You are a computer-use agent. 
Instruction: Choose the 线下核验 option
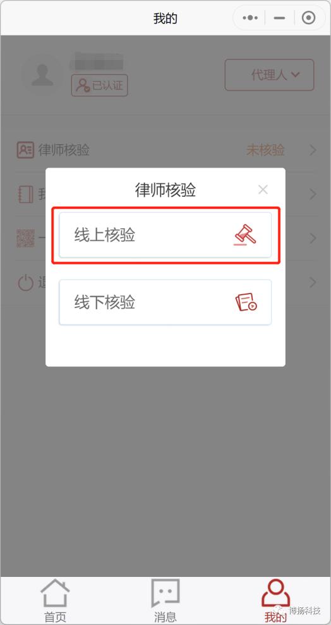point(165,302)
